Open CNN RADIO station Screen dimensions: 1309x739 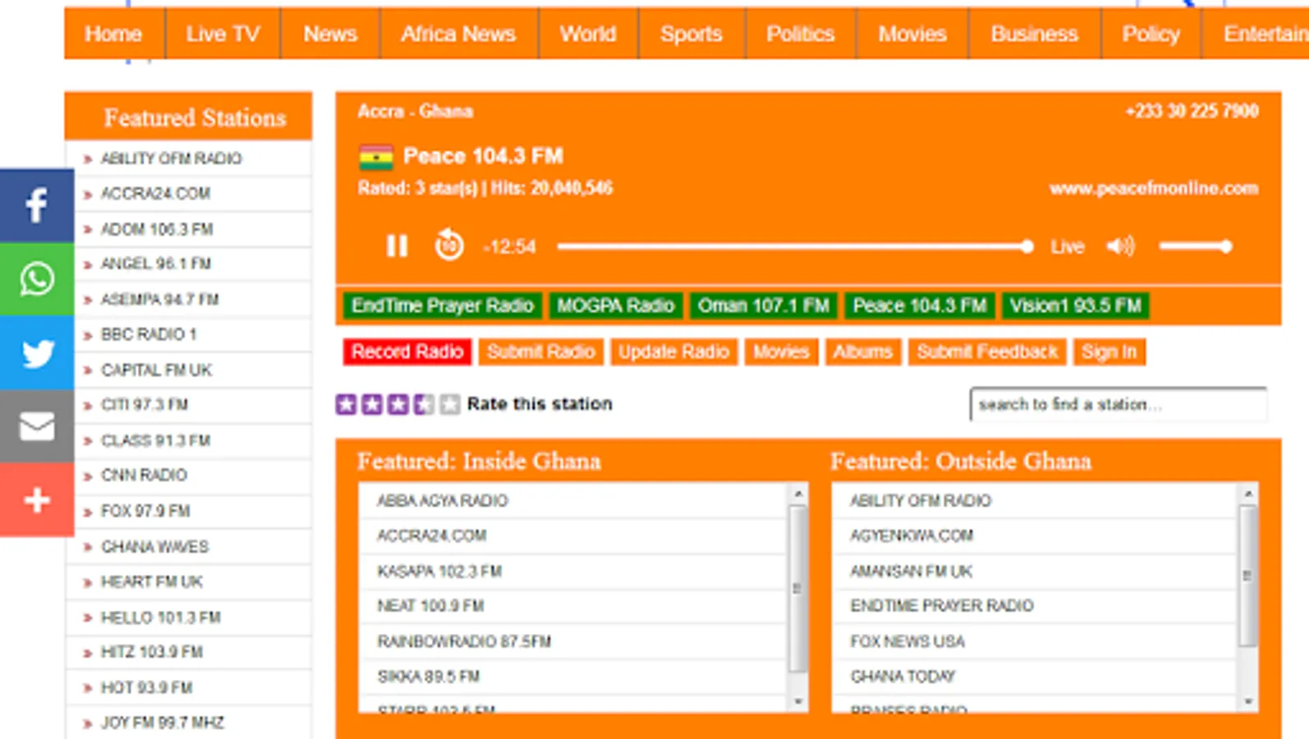[x=144, y=475]
